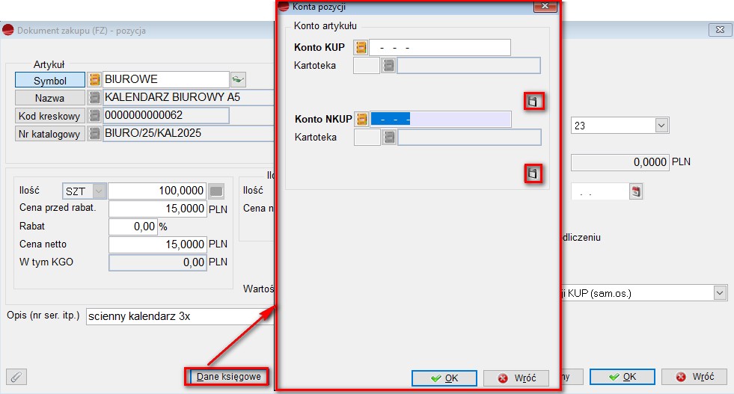Close the Konta pozycji dialog window
Screen dimensions: 734x394
pos(545,7)
